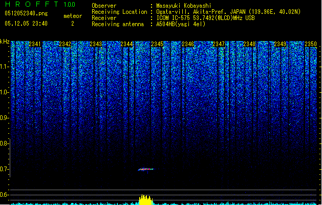Click time marker 2349
The image size is (322, 205).
tap(280, 44)
